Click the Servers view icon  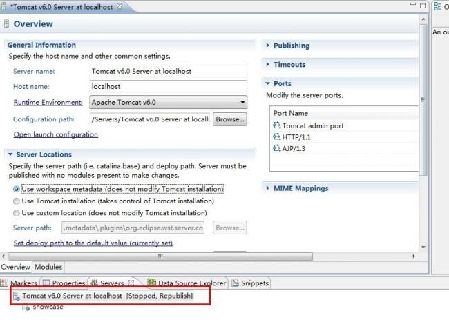[x=94, y=283]
